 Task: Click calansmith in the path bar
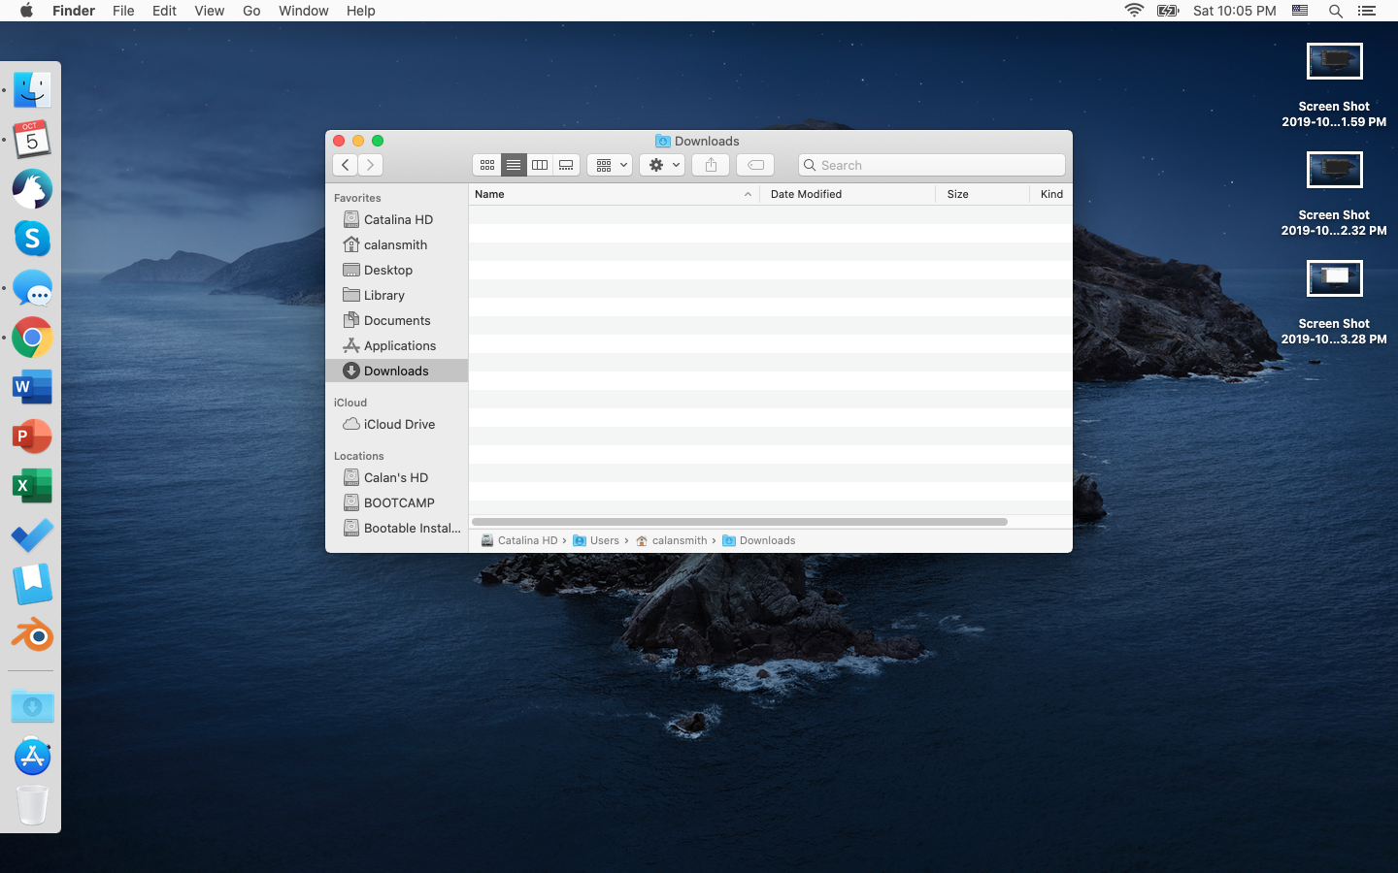679,540
